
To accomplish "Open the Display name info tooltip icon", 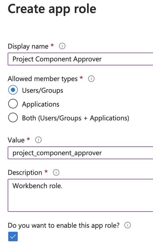I will point(62,46).
